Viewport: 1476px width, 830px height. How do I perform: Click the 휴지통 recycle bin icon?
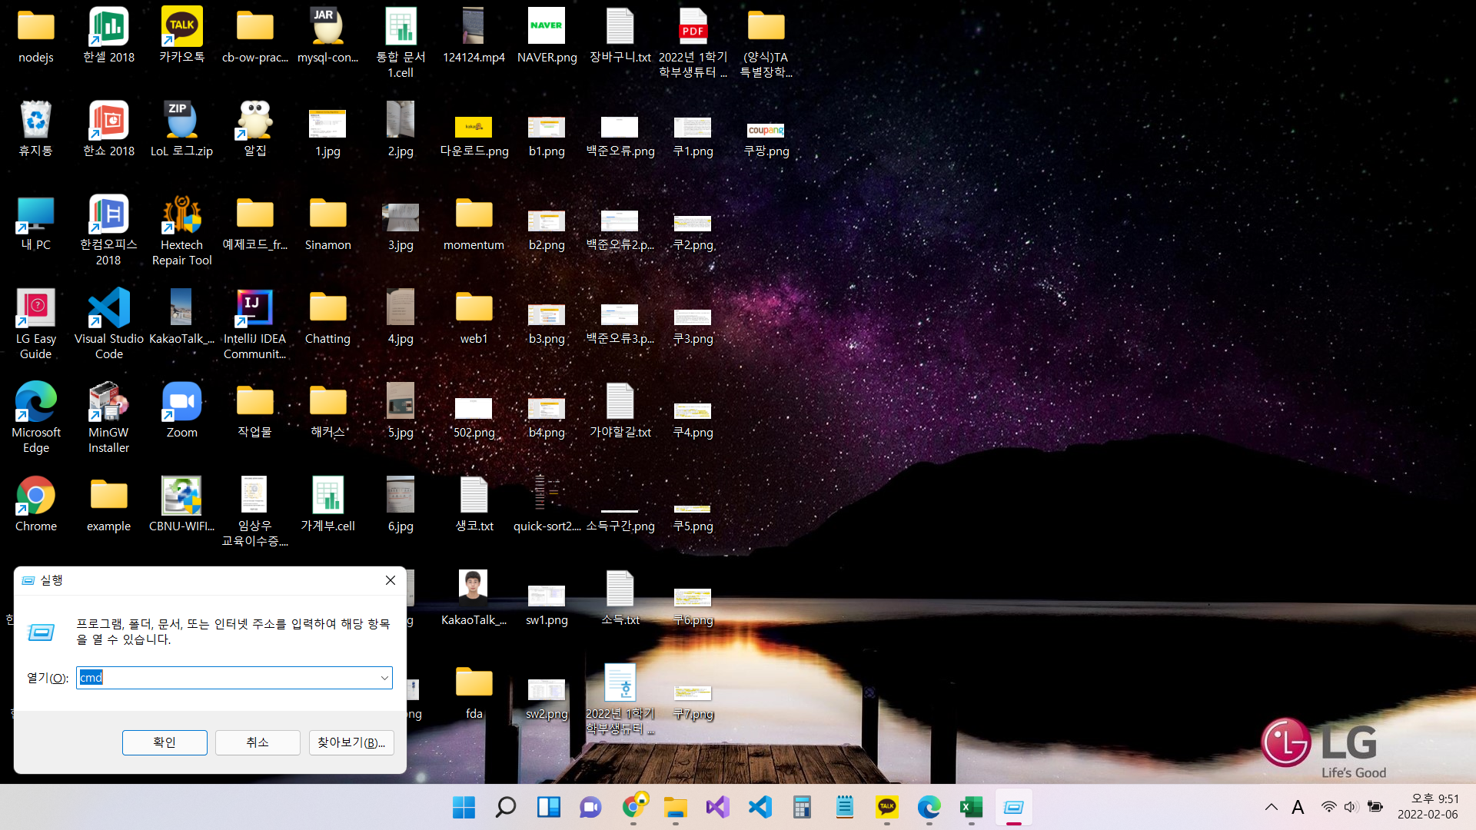point(35,121)
